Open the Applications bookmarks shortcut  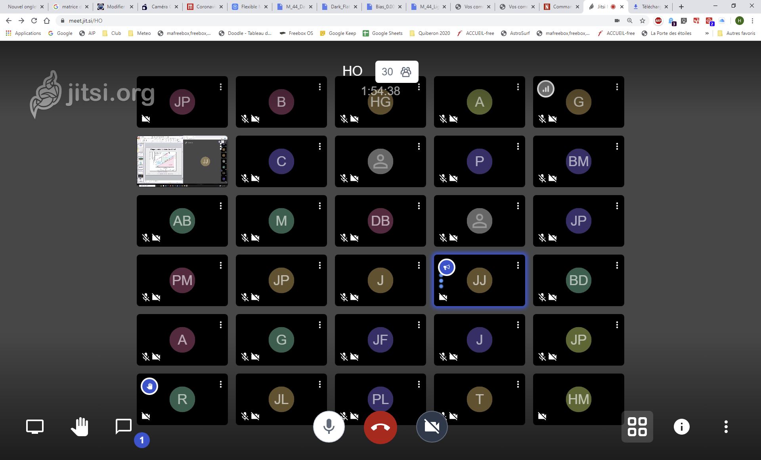click(23, 33)
